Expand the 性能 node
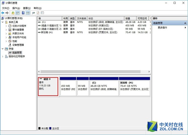 [6, 41]
